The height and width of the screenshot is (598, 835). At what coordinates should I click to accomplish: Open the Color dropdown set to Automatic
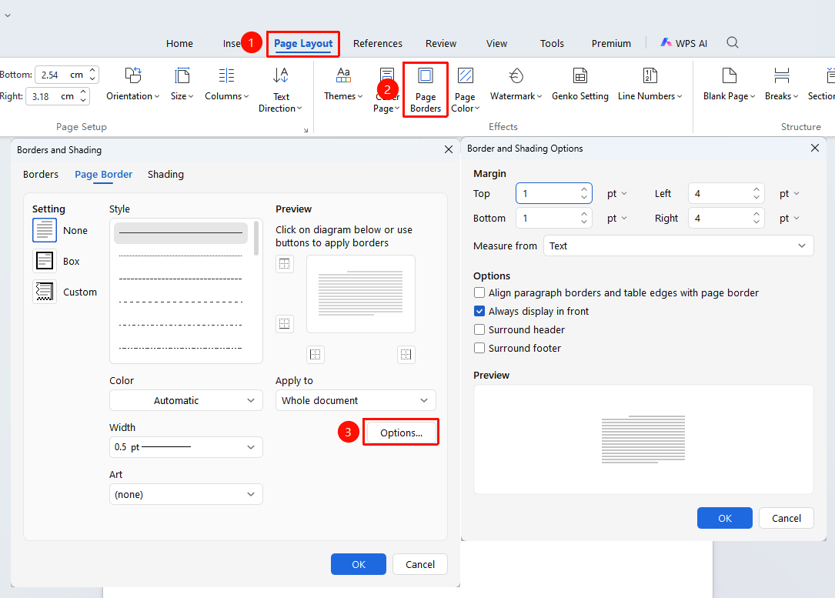tap(185, 400)
